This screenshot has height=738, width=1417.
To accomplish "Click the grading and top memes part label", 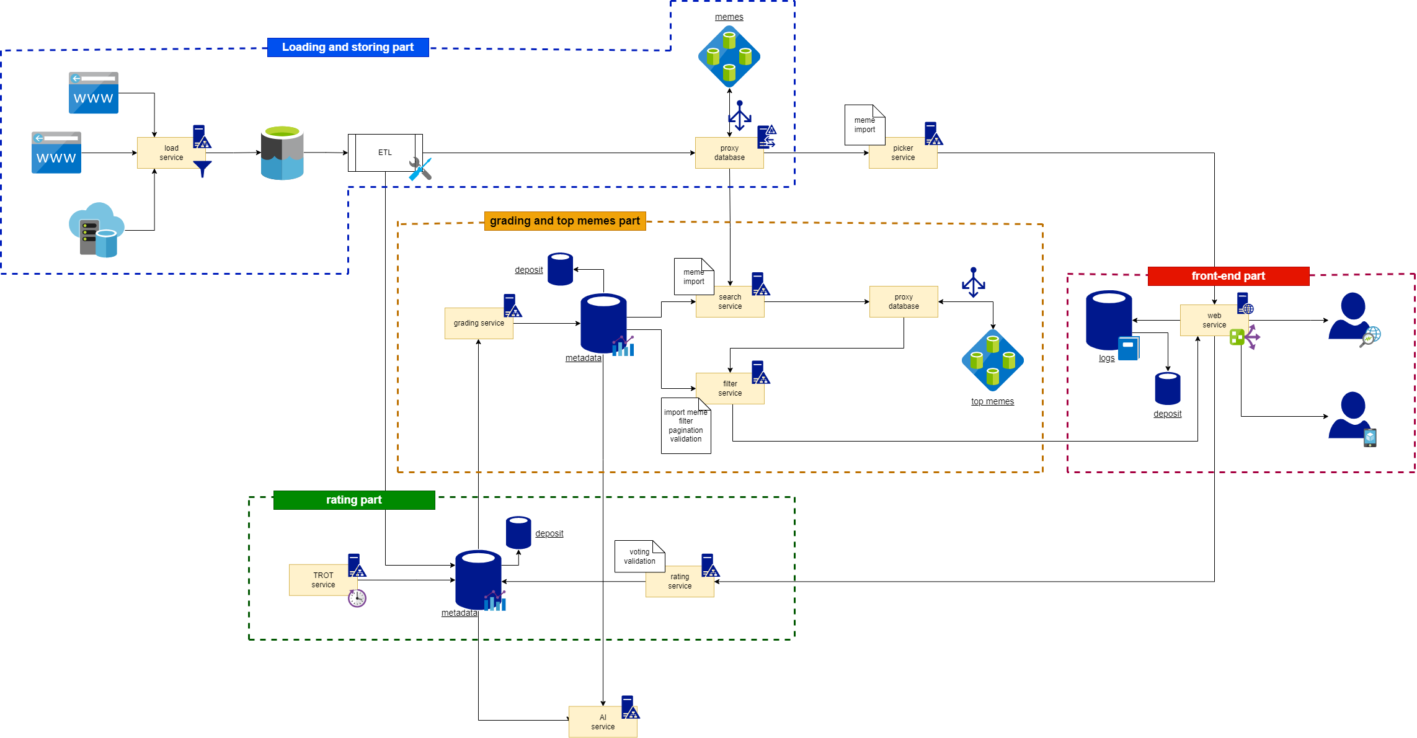I will 564,221.
